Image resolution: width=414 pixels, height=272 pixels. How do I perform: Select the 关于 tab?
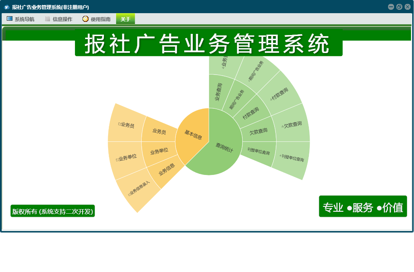click(125, 19)
